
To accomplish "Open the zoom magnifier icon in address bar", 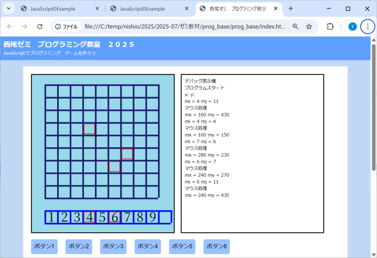I will 295,26.
